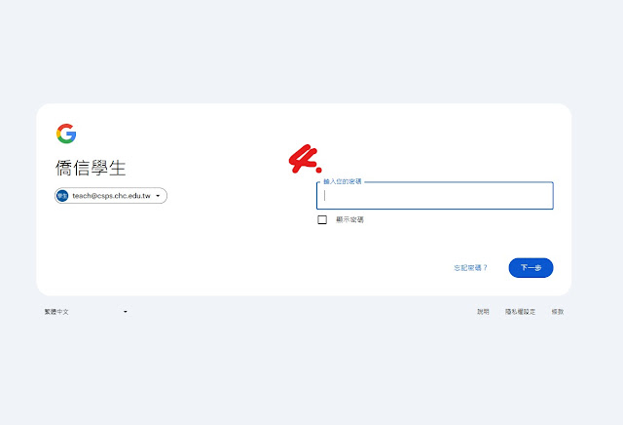Click the Google logo icon
Image resolution: width=623 pixels, height=425 pixels.
coord(66,134)
